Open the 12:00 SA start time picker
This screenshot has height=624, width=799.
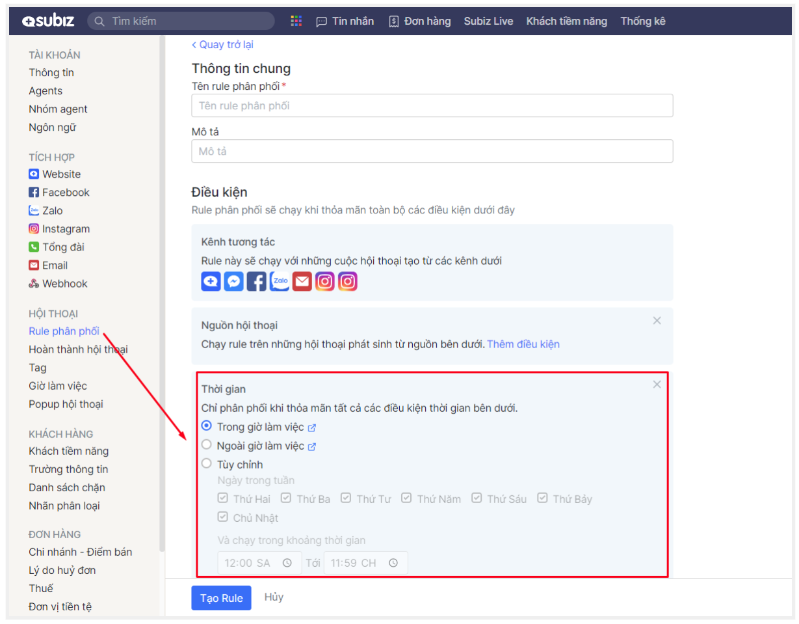pos(259,563)
